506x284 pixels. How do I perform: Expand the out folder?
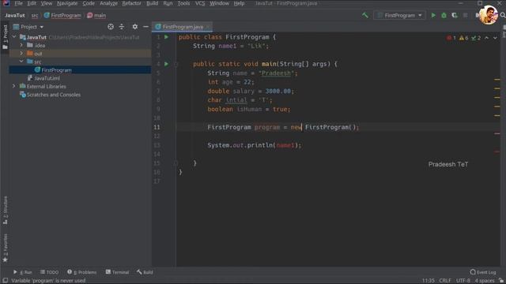(21, 54)
